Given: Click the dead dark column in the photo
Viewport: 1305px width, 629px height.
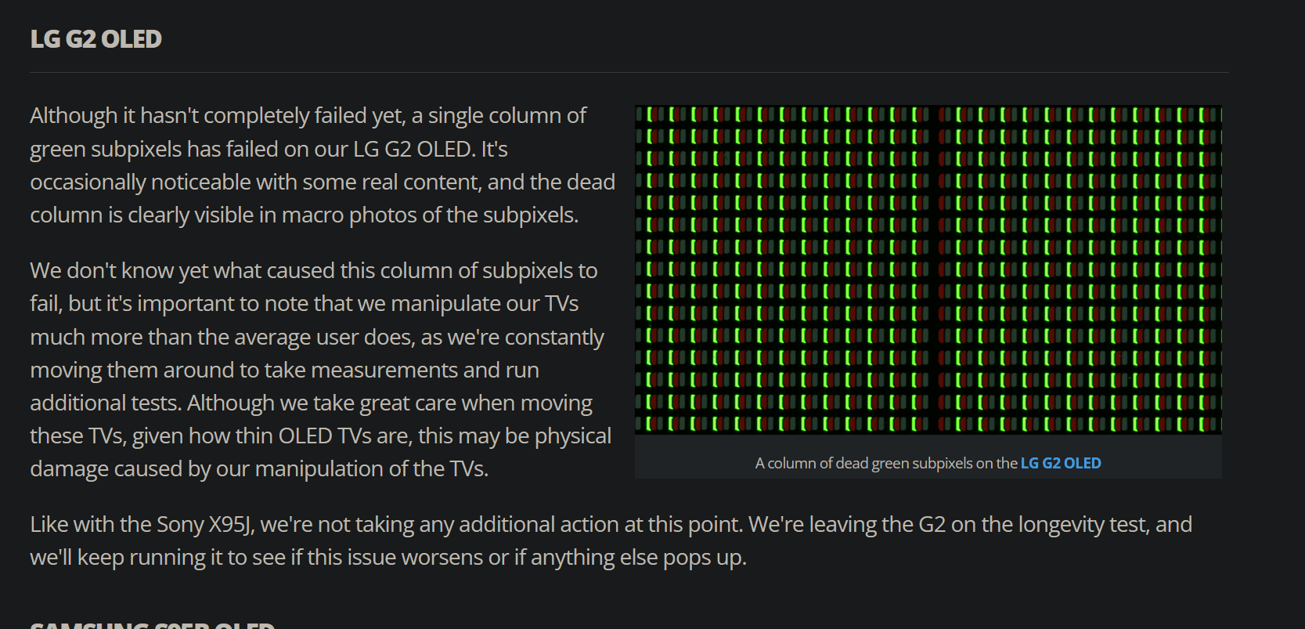Looking at the screenshot, I should coord(934,269).
